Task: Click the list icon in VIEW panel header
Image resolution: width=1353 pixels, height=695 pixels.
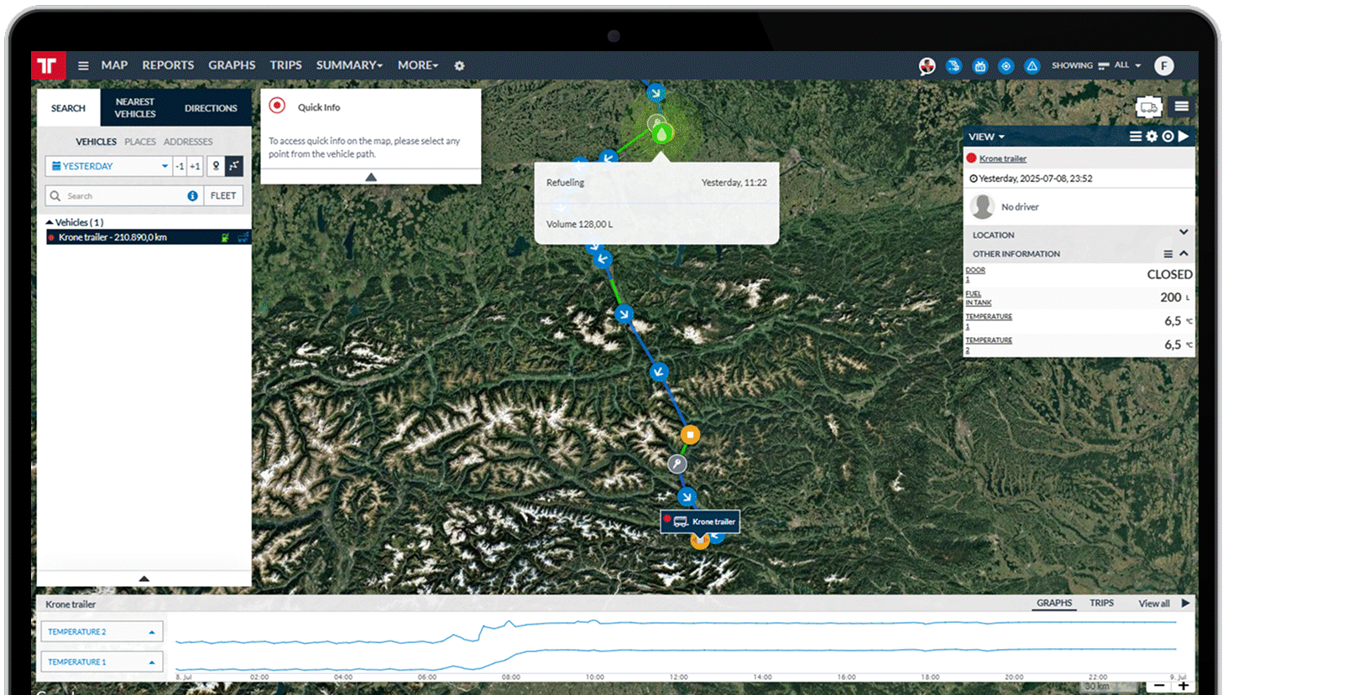Action: [1136, 136]
